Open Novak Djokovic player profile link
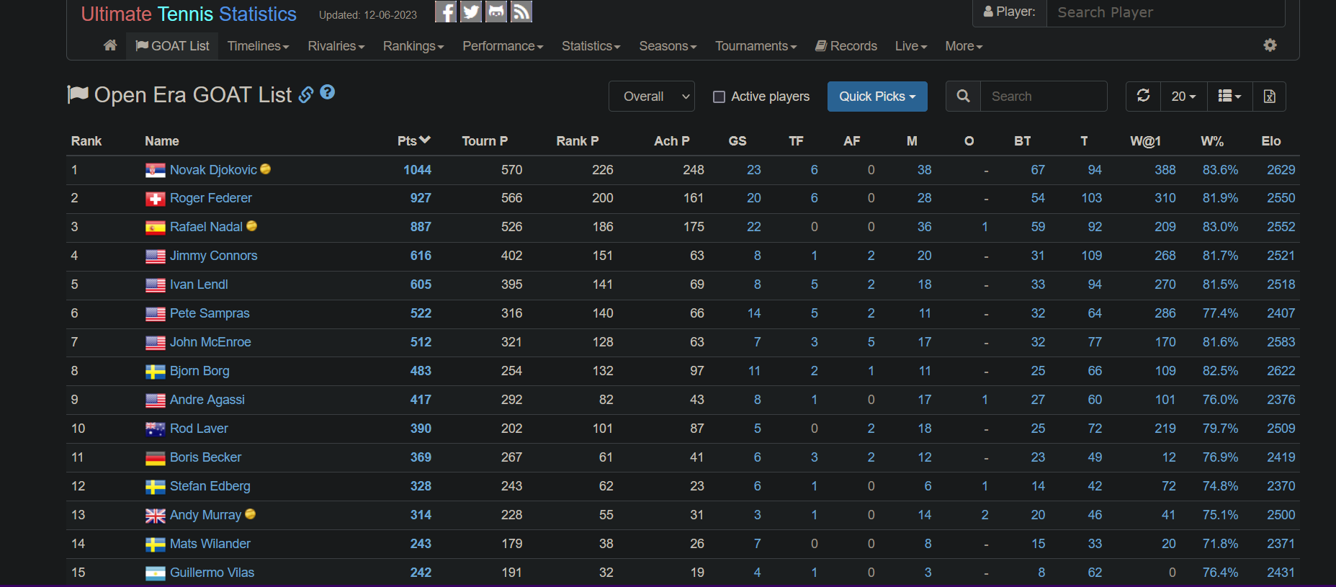The height and width of the screenshot is (587, 1336). point(213,170)
